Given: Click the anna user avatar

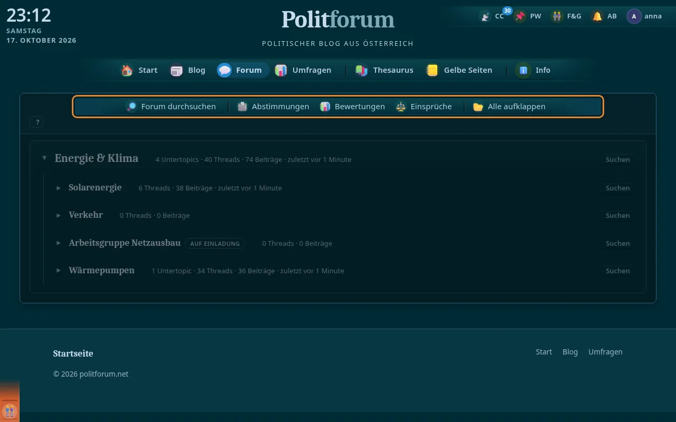Looking at the screenshot, I should pos(634,16).
